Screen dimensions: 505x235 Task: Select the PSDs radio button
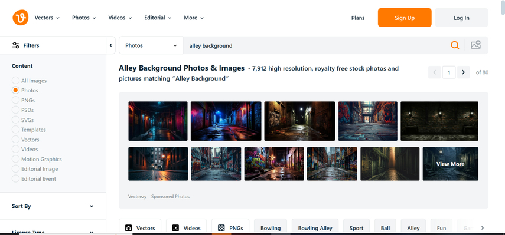15,110
